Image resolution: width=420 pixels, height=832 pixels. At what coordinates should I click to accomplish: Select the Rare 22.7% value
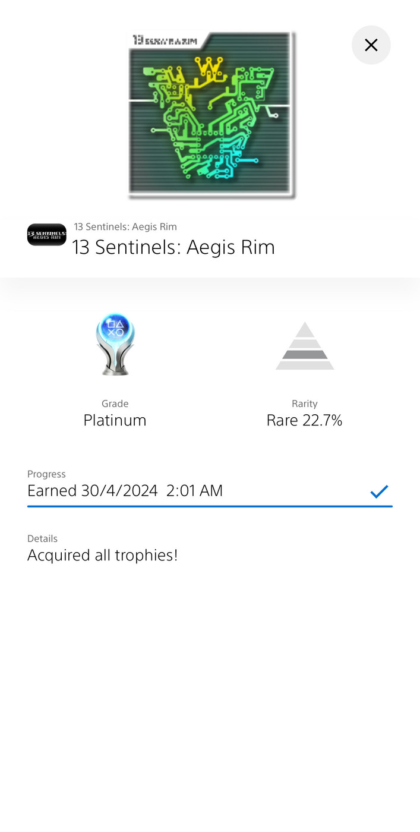click(305, 421)
